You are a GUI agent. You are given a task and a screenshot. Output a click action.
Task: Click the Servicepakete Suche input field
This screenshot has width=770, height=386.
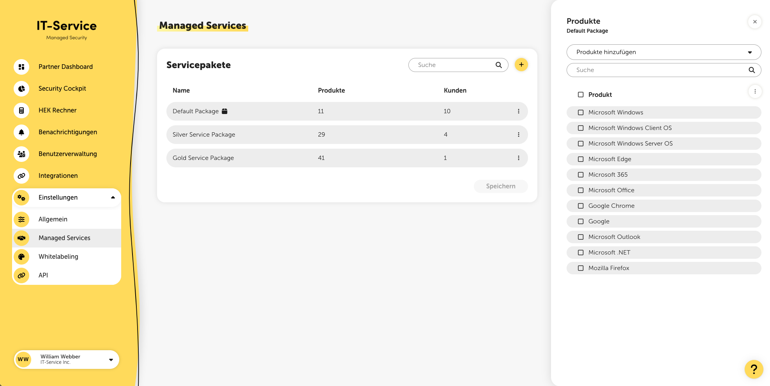(x=458, y=65)
